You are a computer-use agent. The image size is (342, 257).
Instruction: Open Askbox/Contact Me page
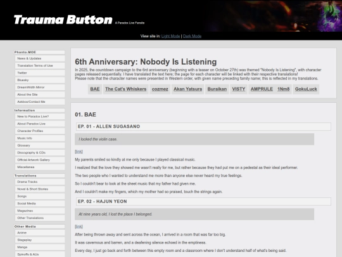[40, 102]
